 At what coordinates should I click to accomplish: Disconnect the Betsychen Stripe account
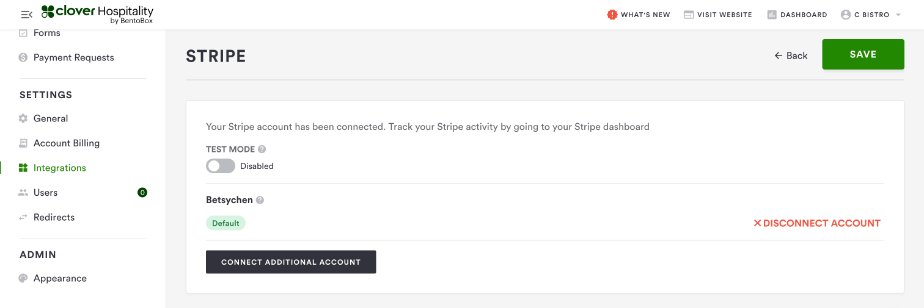[817, 223]
